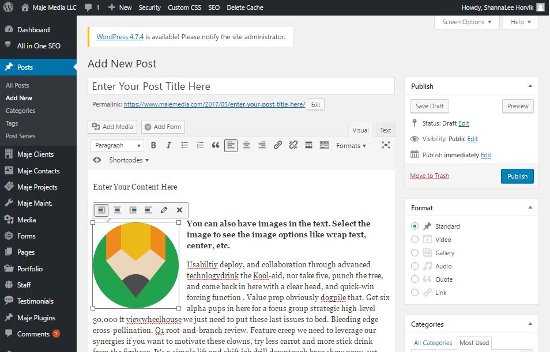Viewport: 550px width, 352px height.
Task: Select the Quote post format
Action: click(x=415, y=279)
